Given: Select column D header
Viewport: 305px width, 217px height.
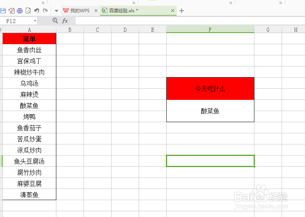Looking at the screenshot, I should (x=125, y=30).
